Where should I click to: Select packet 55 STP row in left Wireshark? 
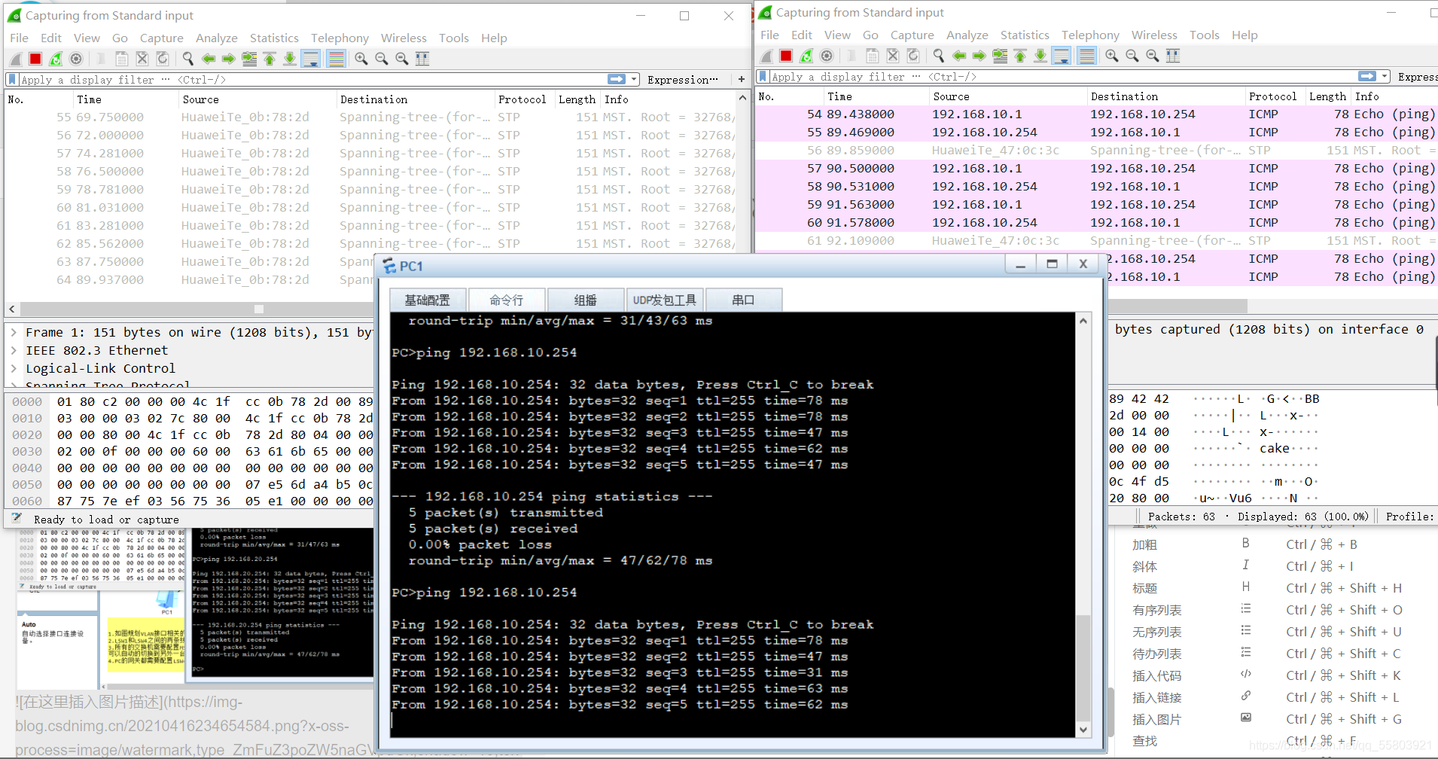371,117
